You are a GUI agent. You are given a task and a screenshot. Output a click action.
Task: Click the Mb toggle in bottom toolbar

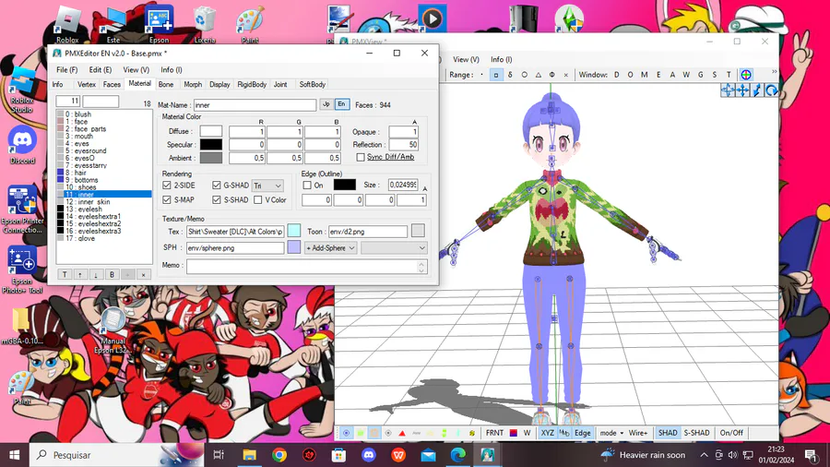tap(564, 433)
